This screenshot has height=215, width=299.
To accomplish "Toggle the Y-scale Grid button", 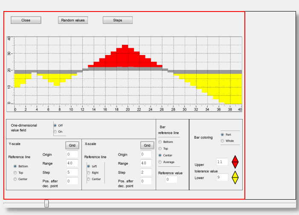I will 72,145.
